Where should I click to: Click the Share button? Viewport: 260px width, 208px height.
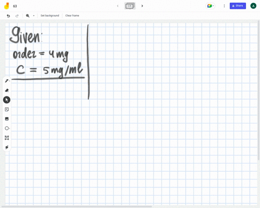(238, 6)
